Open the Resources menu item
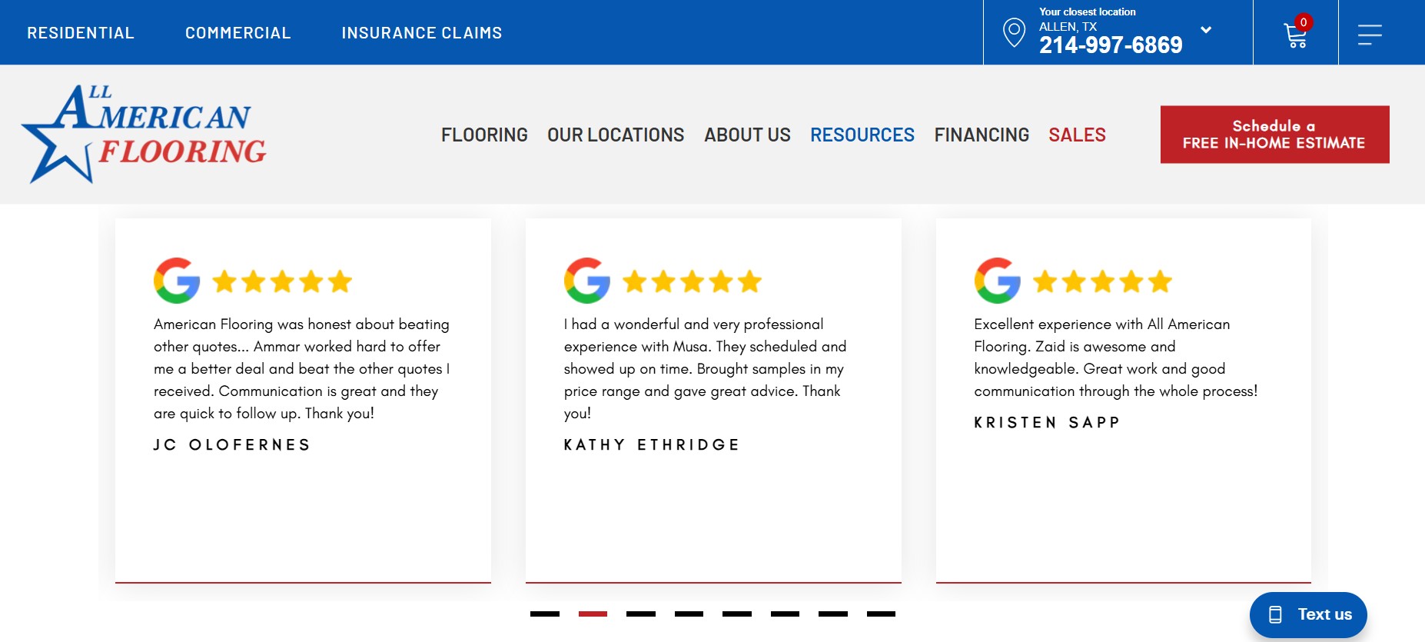1425x642 pixels. click(862, 135)
